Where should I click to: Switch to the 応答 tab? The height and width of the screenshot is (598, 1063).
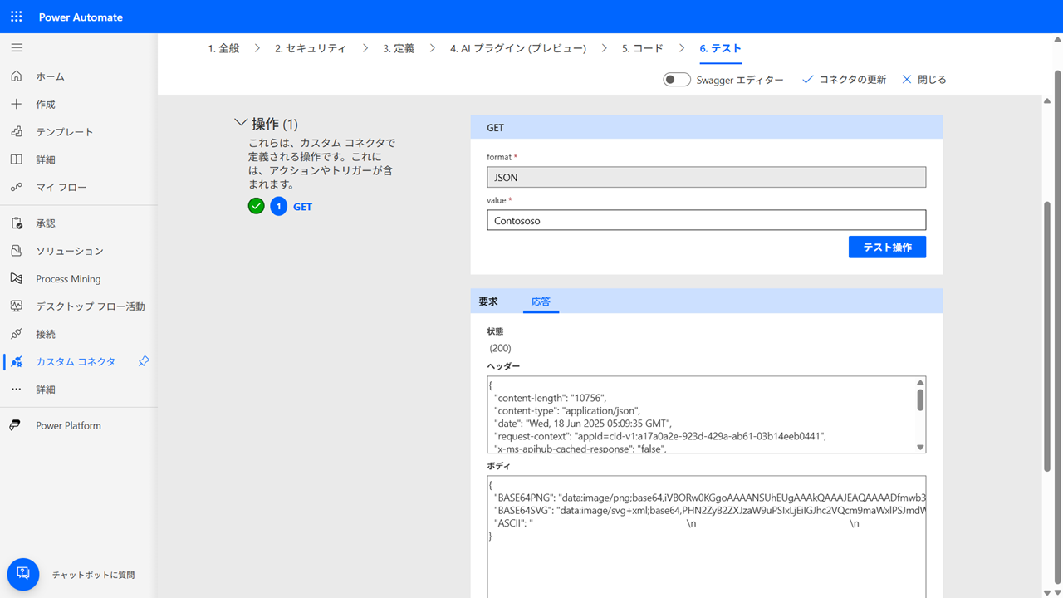click(x=541, y=301)
